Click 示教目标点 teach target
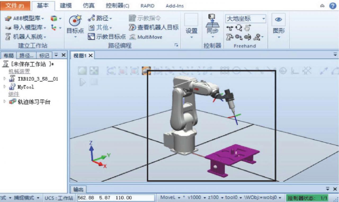The width and height of the screenshot is (339, 202). pos(107,37)
